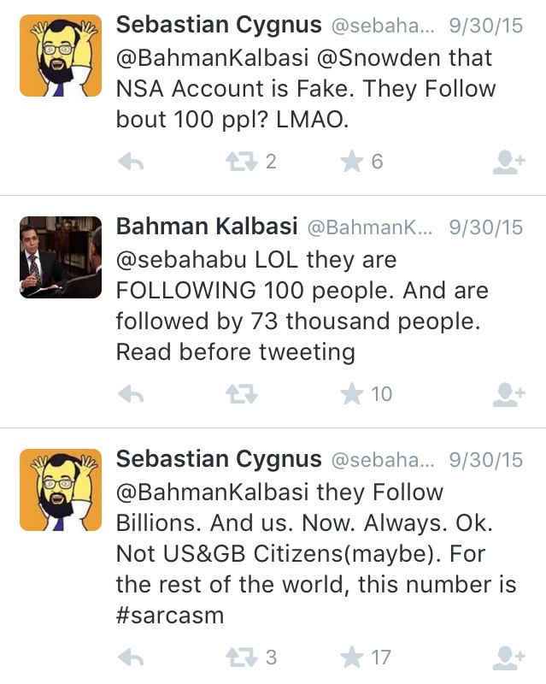
Task: Favorite the tweet with 6 stars
Action: (x=352, y=162)
